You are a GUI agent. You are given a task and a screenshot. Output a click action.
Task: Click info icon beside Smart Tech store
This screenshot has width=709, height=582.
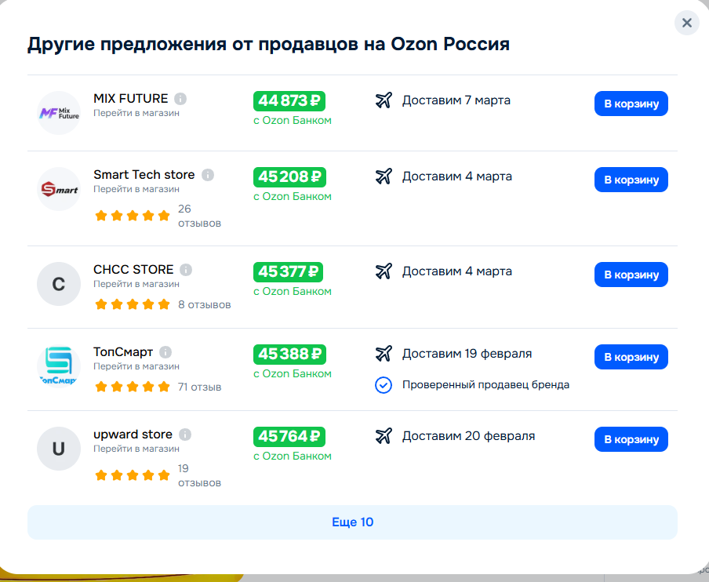[x=208, y=175]
